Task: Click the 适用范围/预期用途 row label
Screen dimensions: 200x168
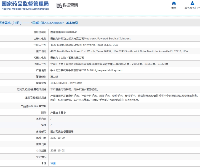Action: point(36,98)
